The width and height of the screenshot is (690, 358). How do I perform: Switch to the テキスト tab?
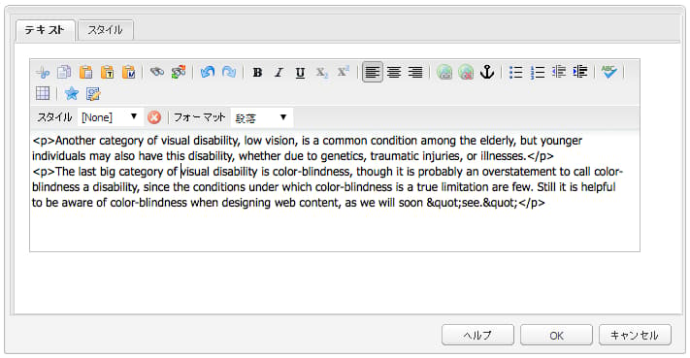[x=45, y=30]
